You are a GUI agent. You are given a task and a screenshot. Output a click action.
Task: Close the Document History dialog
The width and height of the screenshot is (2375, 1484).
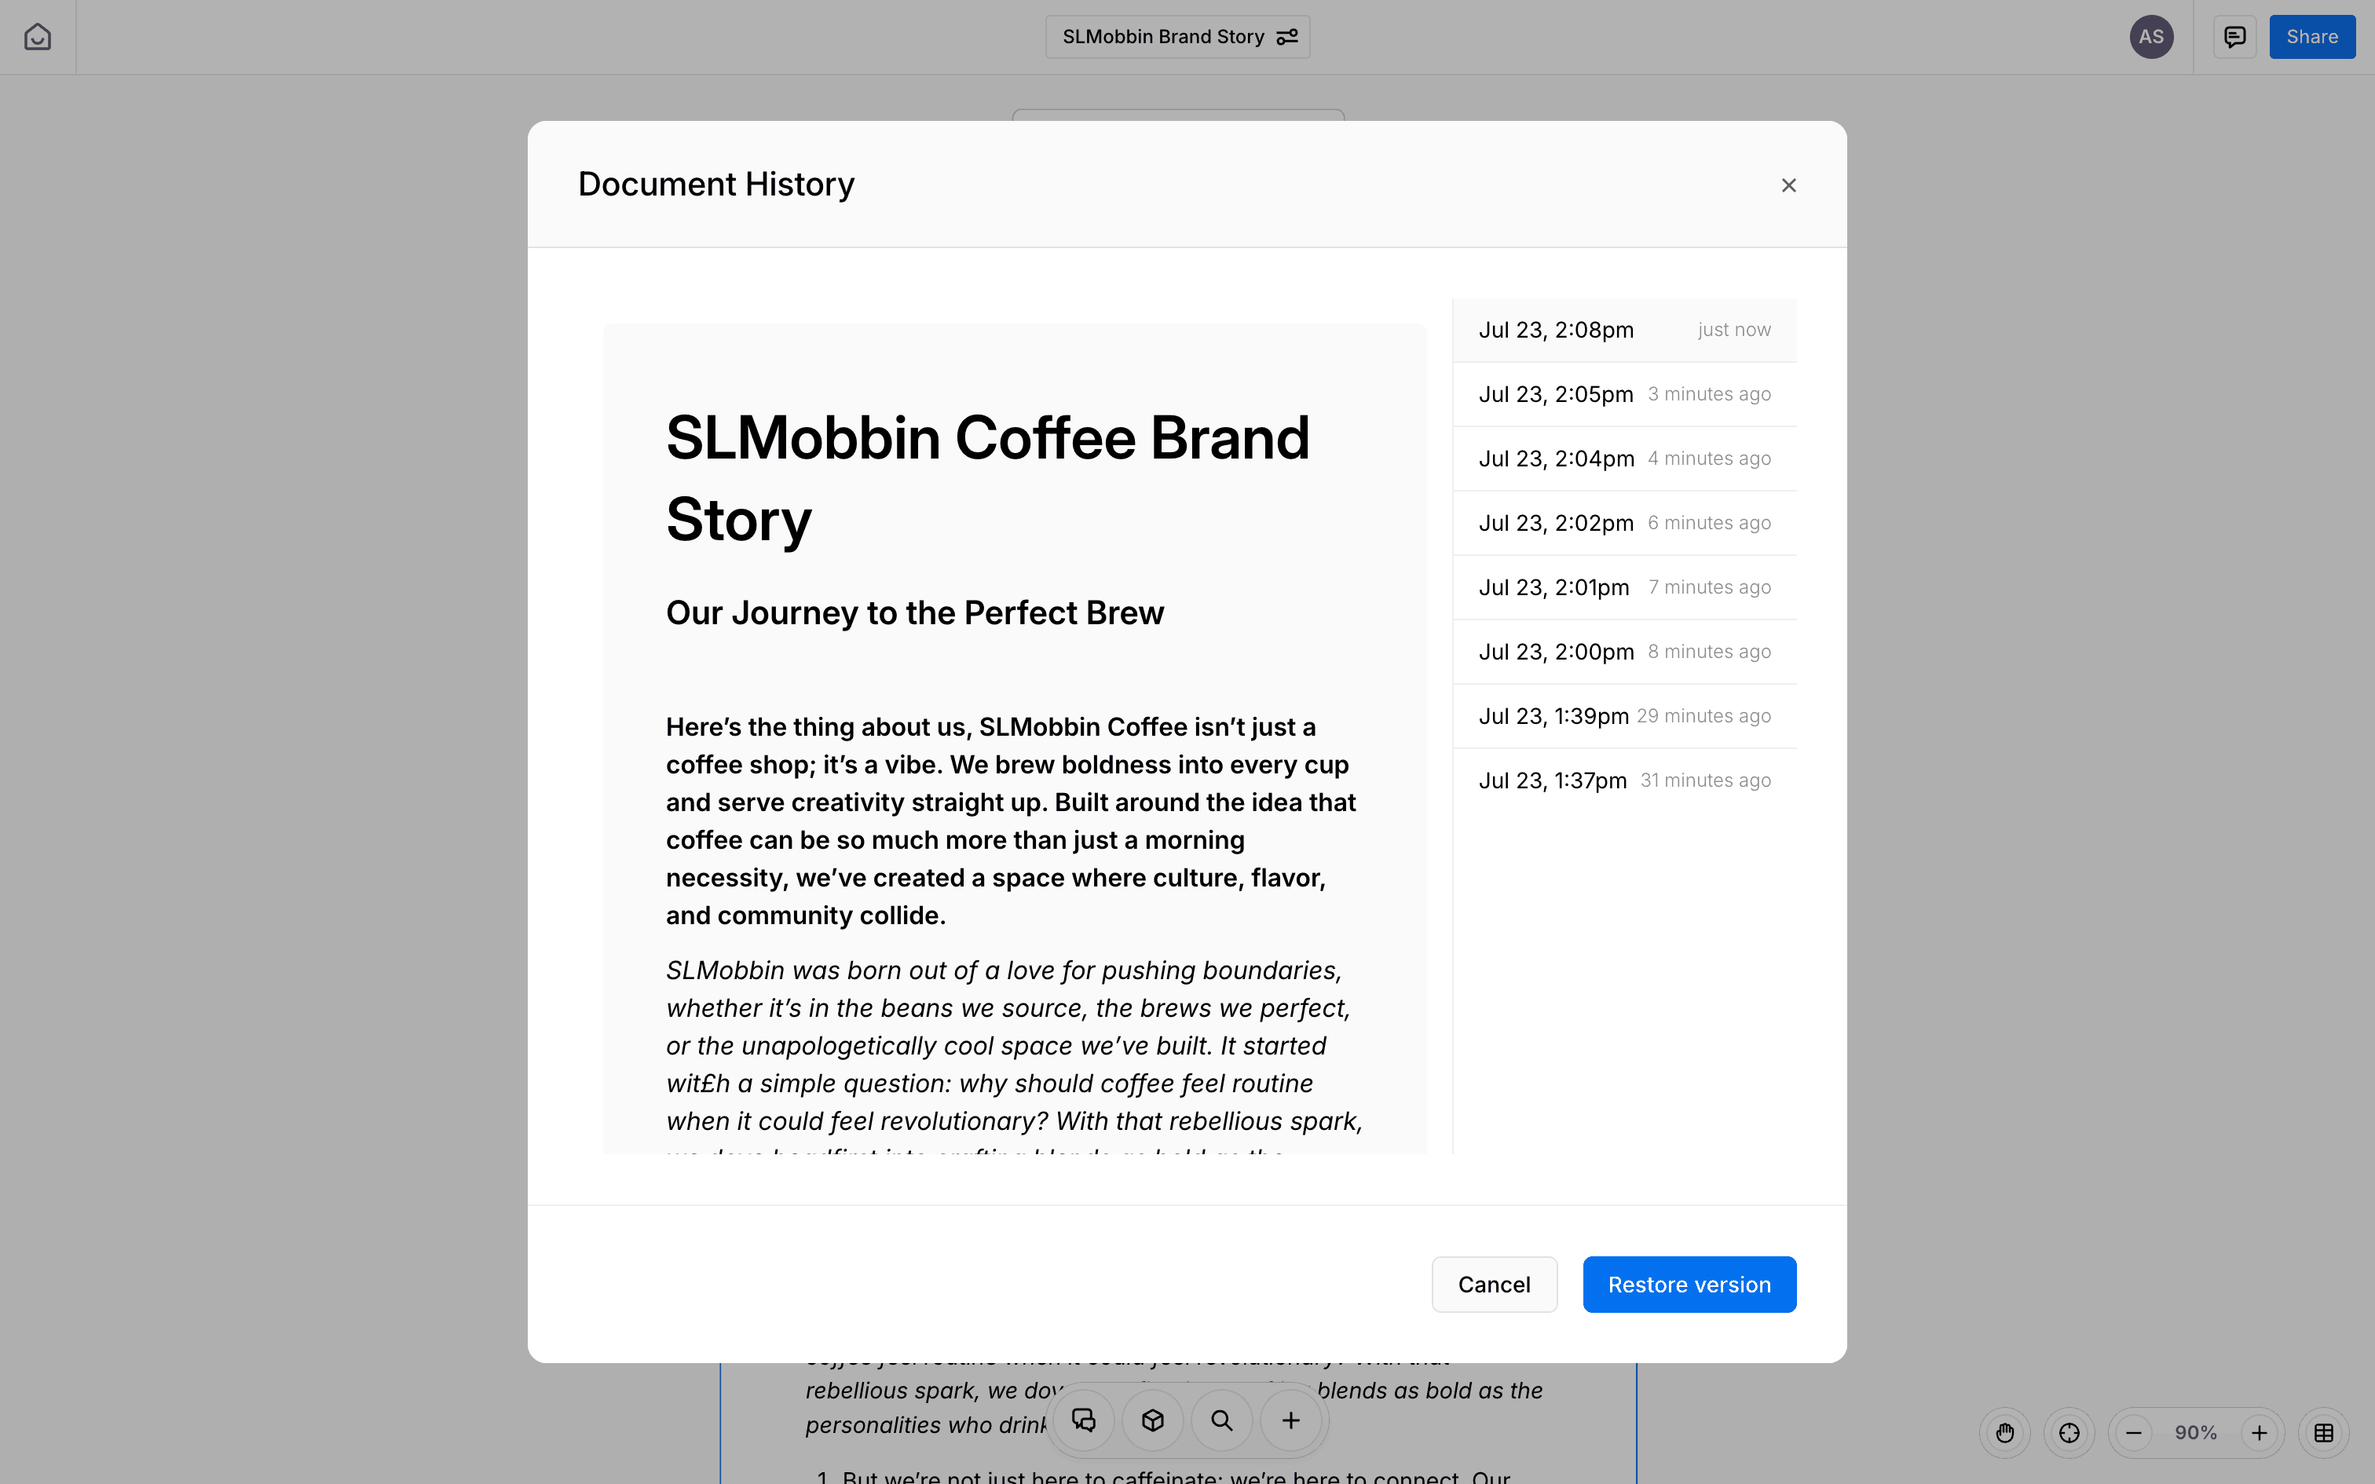(x=1788, y=185)
